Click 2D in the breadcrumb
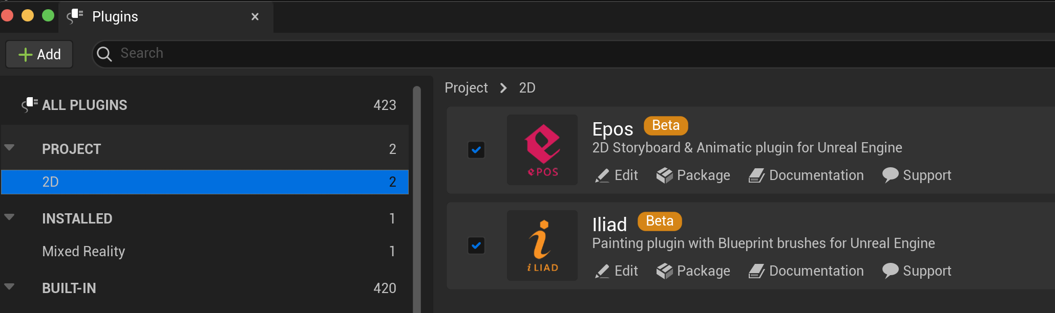The height and width of the screenshot is (313, 1055). point(527,88)
